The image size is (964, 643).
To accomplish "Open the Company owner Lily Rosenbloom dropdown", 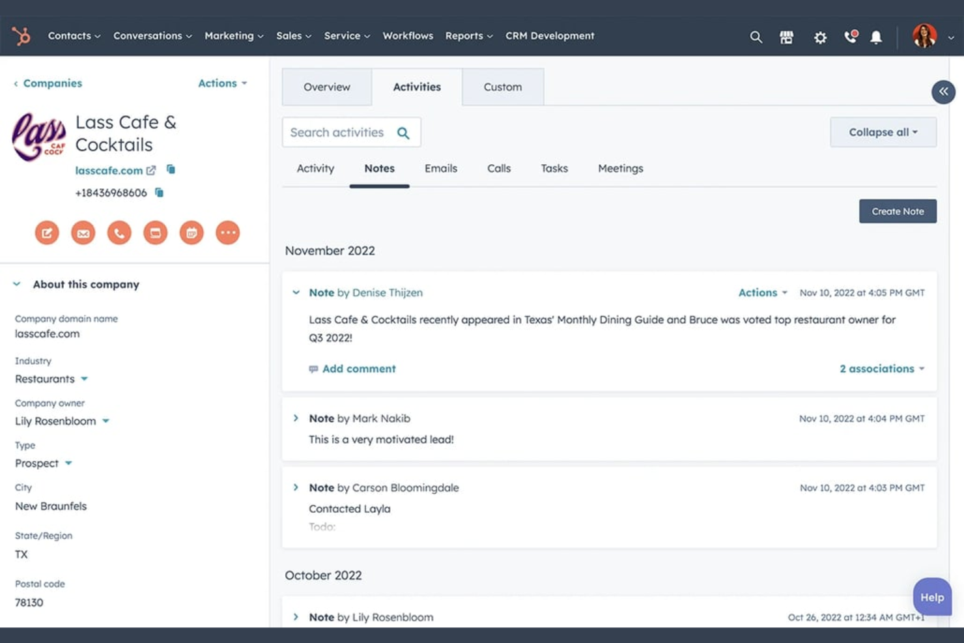I will tap(62, 422).
